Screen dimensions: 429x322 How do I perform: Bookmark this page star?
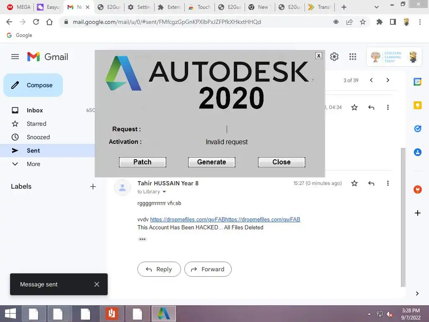[x=363, y=22]
